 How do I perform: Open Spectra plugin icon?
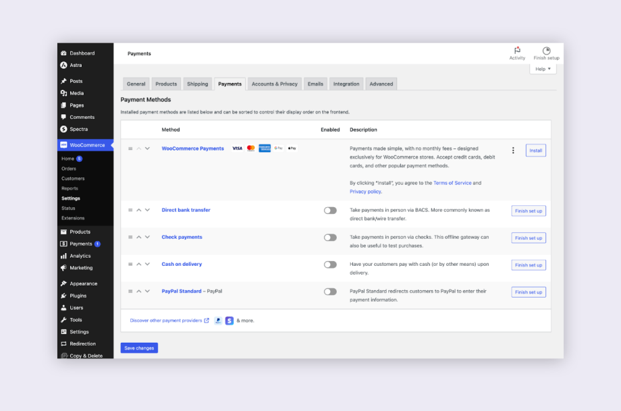[x=63, y=129]
